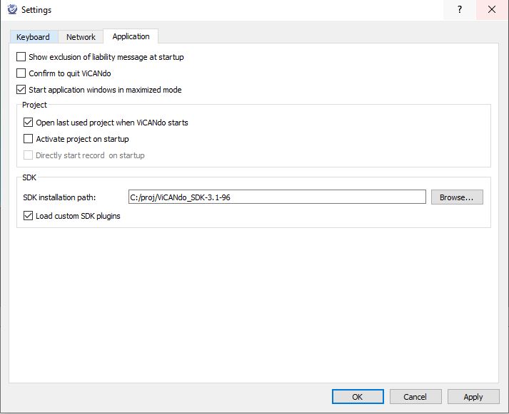Viewport: 509px width, 414px height.
Task: Confirm settings with the OK button
Action: [x=358, y=396]
